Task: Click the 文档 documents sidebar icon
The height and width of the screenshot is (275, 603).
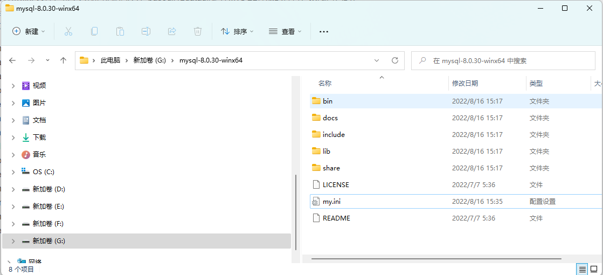Action: coord(26,120)
